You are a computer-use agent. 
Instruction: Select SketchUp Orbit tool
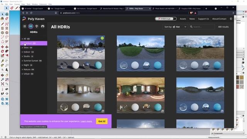tap(2, 75)
